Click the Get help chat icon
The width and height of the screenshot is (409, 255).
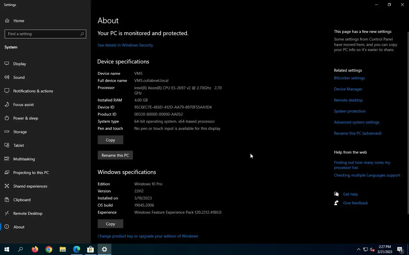coord(336,194)
